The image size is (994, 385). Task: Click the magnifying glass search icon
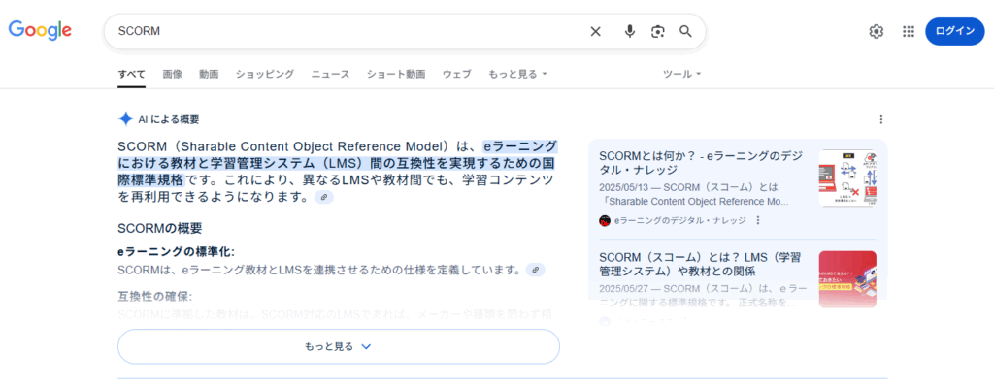(686, 32)
